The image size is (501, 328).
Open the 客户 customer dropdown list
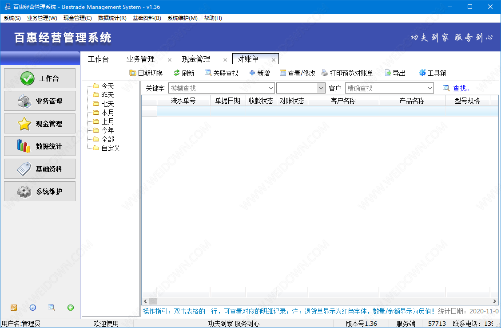pyautogui.click(x=429, y=88)
